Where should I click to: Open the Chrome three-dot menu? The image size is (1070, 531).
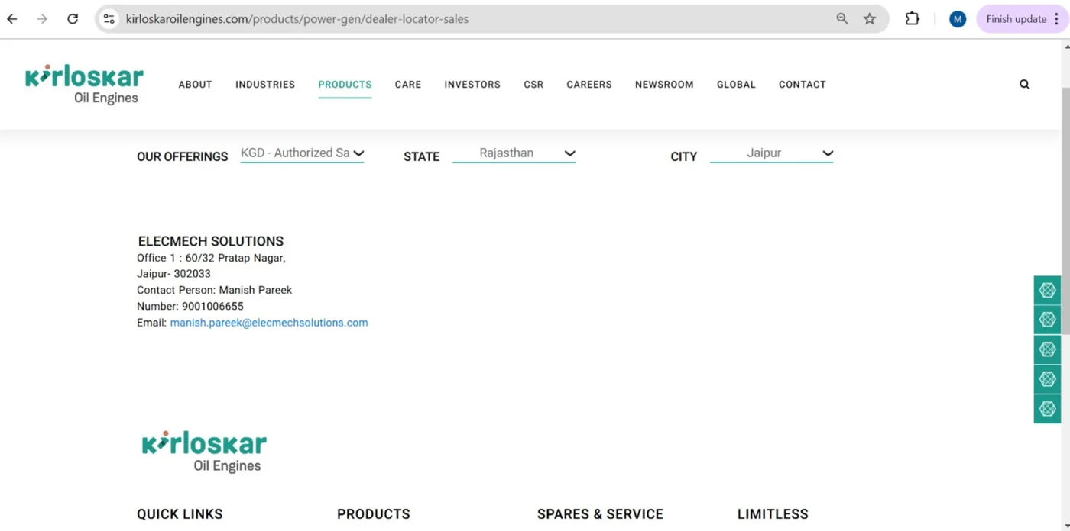tap(1057, 19)
